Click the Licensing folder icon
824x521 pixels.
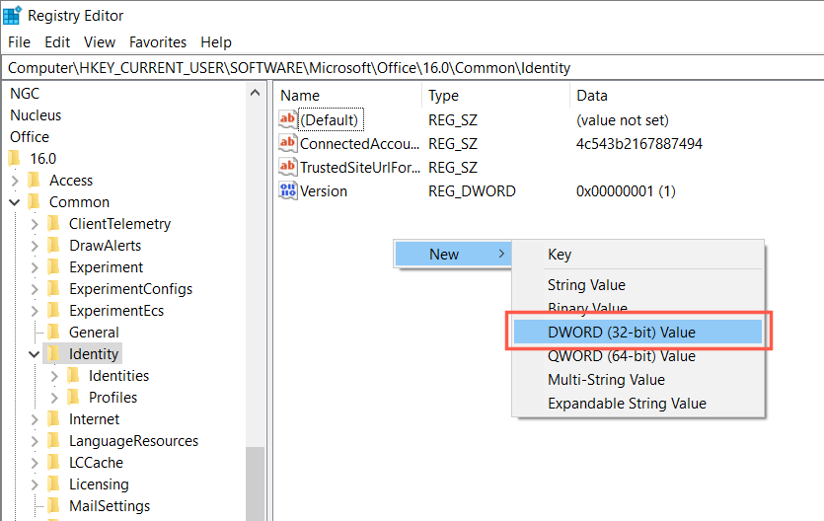[53, 484]
